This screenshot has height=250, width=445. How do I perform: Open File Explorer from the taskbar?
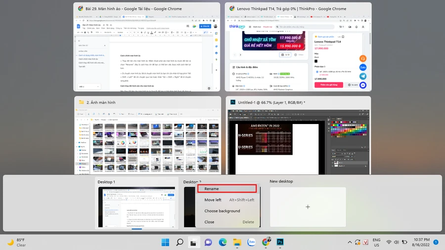tap(237, 243)
